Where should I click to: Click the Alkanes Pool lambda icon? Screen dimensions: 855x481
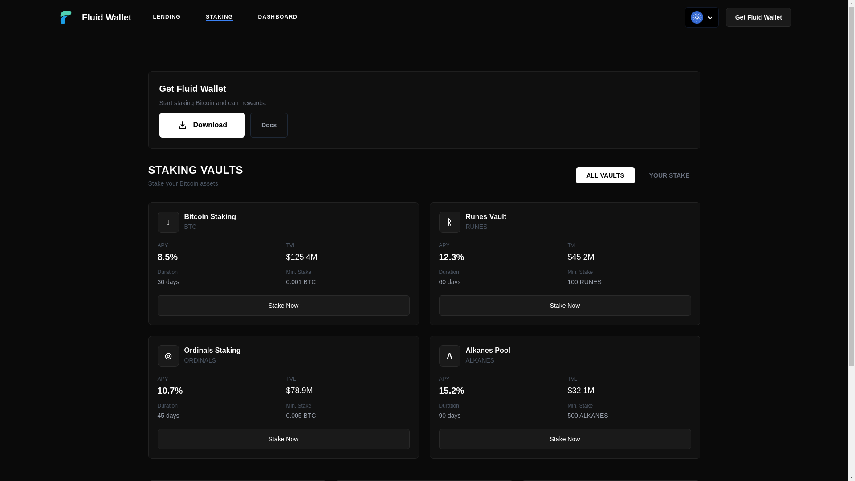pyautogui.click(x=449, y=356)
